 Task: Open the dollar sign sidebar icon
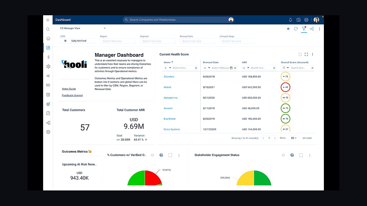point(48,57)
